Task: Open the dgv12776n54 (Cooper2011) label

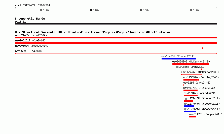Action: (202, 109)
